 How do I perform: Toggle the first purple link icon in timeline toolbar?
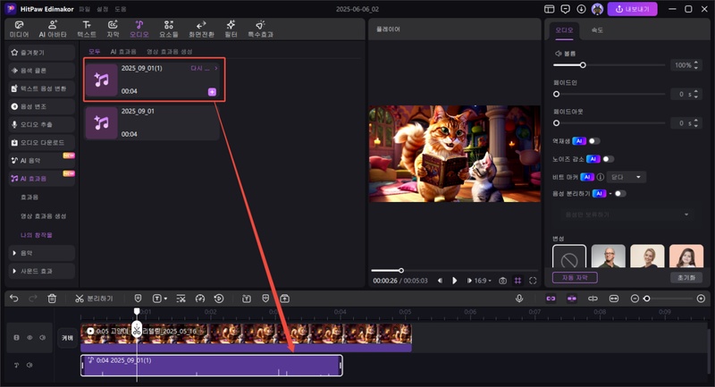551,299
